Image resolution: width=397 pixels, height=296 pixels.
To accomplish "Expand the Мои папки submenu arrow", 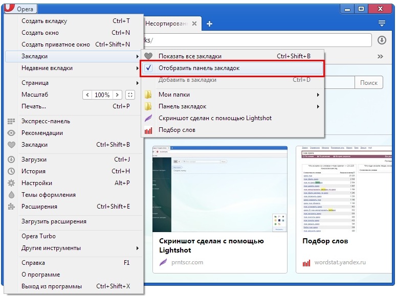I will click(x=318, y=95).
